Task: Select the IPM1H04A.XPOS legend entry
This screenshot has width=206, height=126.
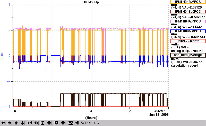Action: (188, 31)
